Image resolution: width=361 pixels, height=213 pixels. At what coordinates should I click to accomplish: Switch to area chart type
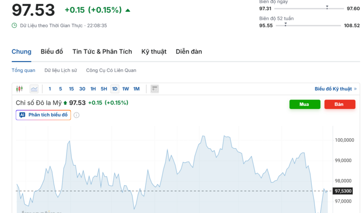coord(34,89)
